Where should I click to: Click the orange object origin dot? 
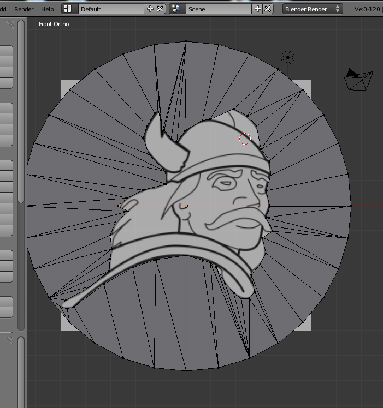point(186,206)
